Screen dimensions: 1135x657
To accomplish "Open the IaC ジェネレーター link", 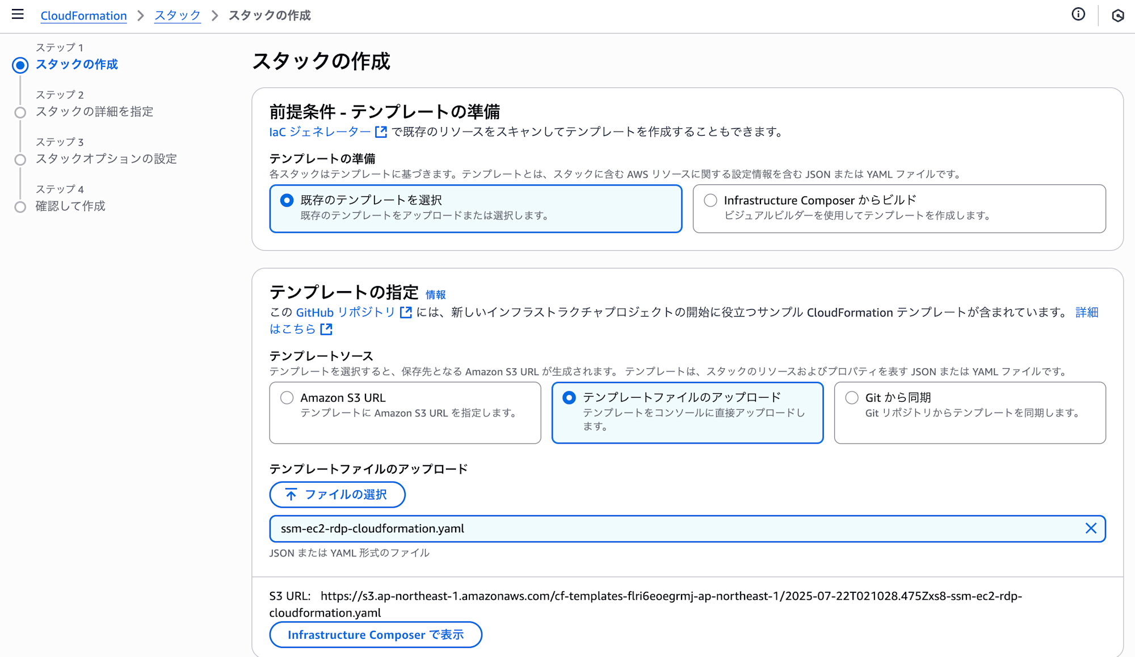I will 320,132.
